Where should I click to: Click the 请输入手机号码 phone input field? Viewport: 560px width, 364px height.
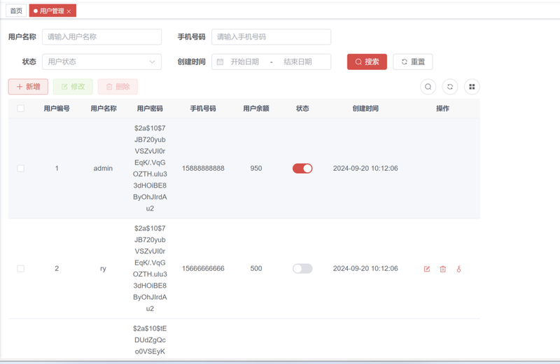pyautogui.click(x=271, y=36)
